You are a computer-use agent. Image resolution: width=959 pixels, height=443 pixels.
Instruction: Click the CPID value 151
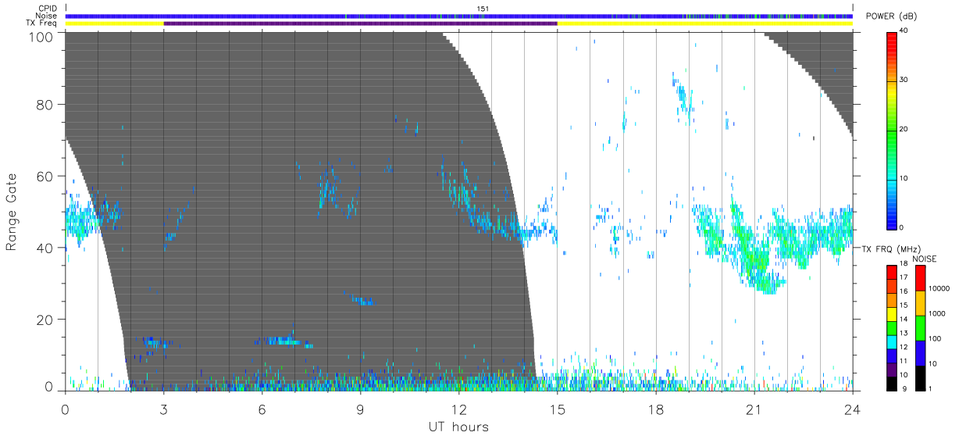click(482, 9)
